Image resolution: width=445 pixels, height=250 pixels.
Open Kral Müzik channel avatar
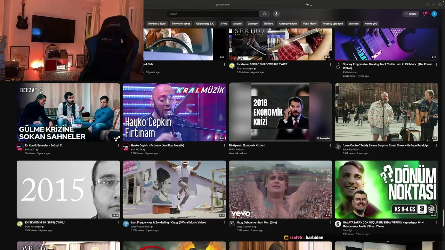click(x=126, y=147)
